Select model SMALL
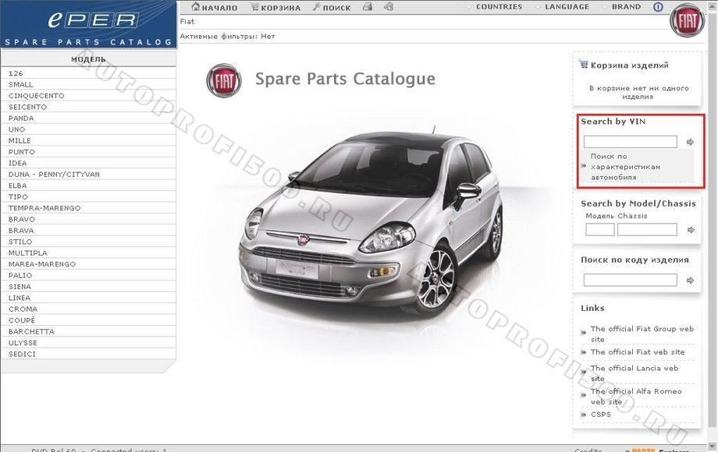Screen dimensions: 718x452 (x=88, y=84)
